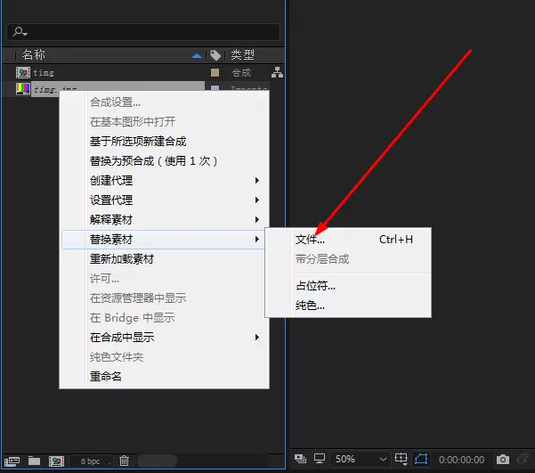This screenshot has width=535, height=473.
Task: Select the timg composition row
Action: pos(143,72)
